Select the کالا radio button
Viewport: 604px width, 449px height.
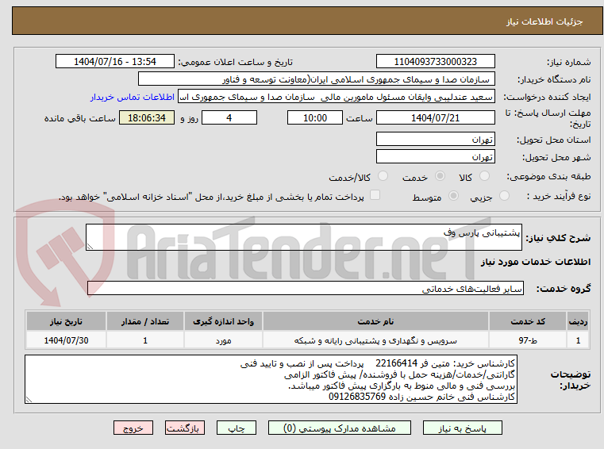[x=484, y=176]
